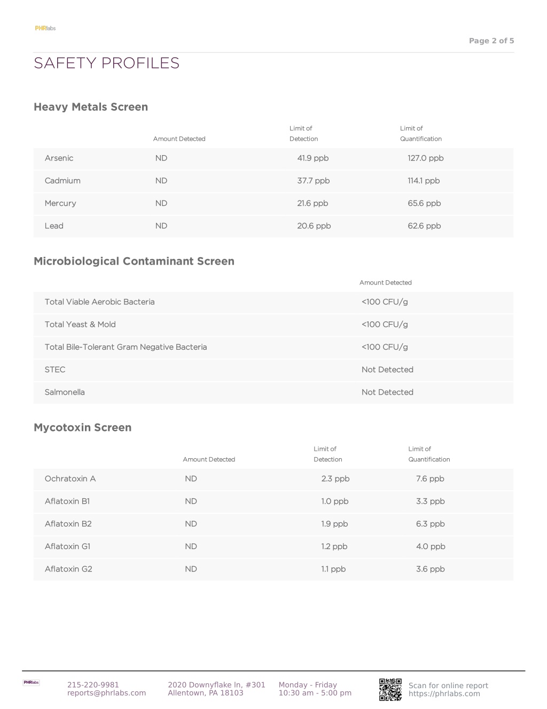
Task: Click Aflatoxin G2 amount detected value
Action: pos(191,569)
